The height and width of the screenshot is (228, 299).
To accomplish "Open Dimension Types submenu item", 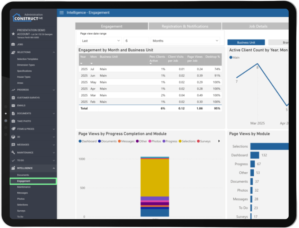I will tap(26, 65).
